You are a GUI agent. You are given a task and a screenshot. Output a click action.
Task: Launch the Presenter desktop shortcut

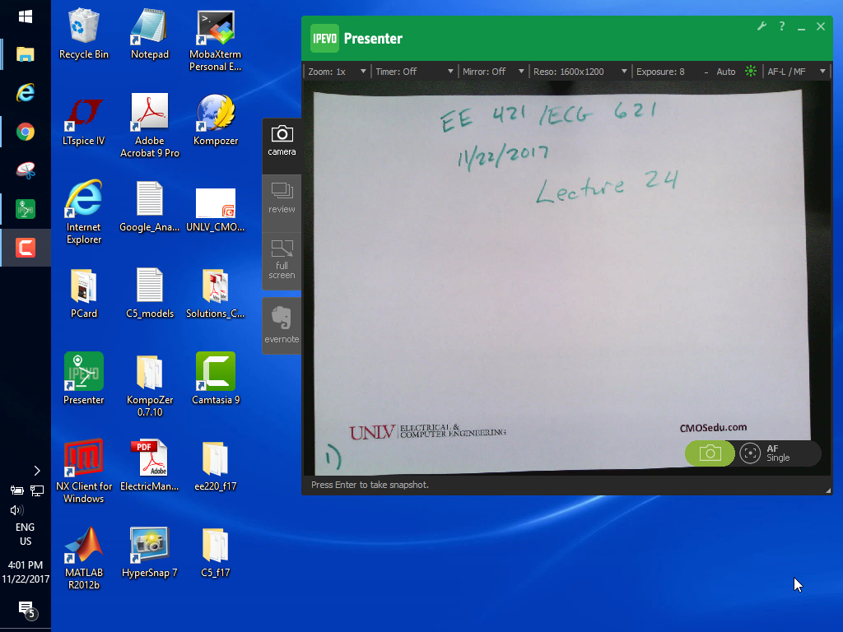(x=83, y=379)
